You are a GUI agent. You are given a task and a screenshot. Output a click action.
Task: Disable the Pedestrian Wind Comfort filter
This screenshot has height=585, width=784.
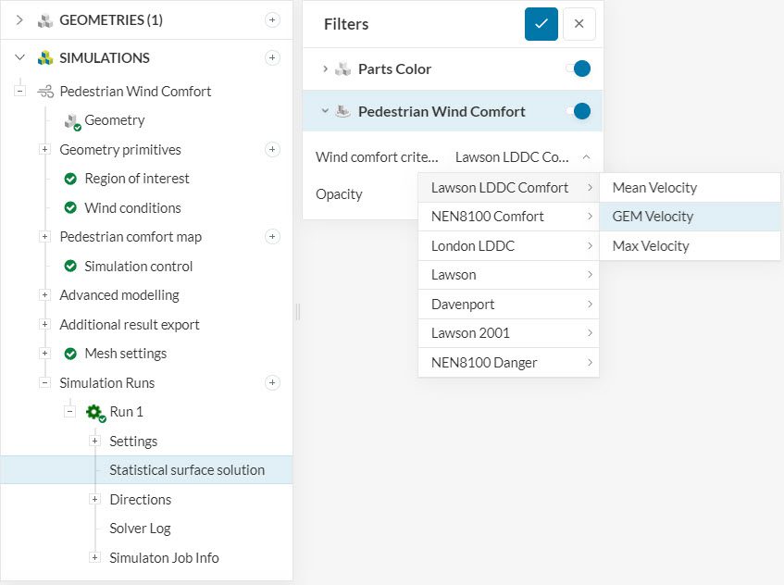point(578,111)
